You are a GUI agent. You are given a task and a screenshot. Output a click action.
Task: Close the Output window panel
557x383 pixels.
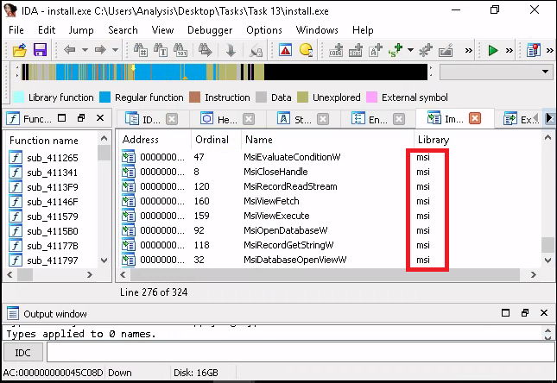(544, 313)
